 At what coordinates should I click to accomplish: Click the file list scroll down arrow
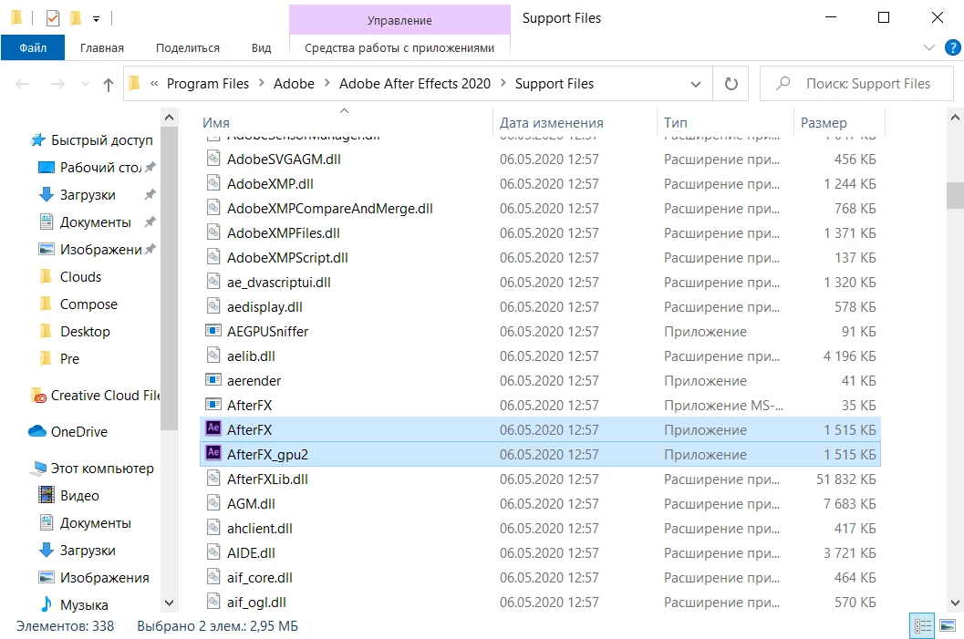pos(955,603)
